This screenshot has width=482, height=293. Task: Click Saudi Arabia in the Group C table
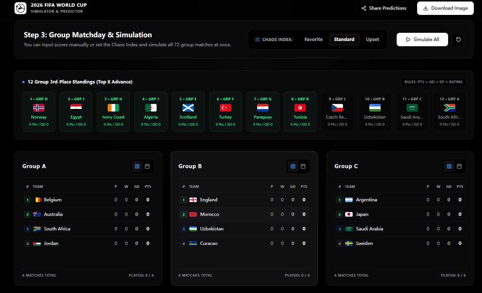pyautogui.click(x=400, y=229)
